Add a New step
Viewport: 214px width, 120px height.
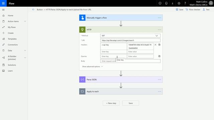point(111,103)
